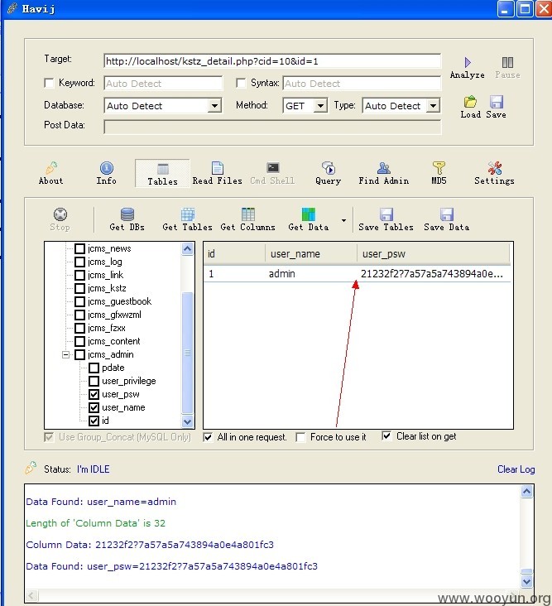Viewport: 552px width, 606px height.
Task: Check the jcms_link table checkbox
Action: [79, 275]
